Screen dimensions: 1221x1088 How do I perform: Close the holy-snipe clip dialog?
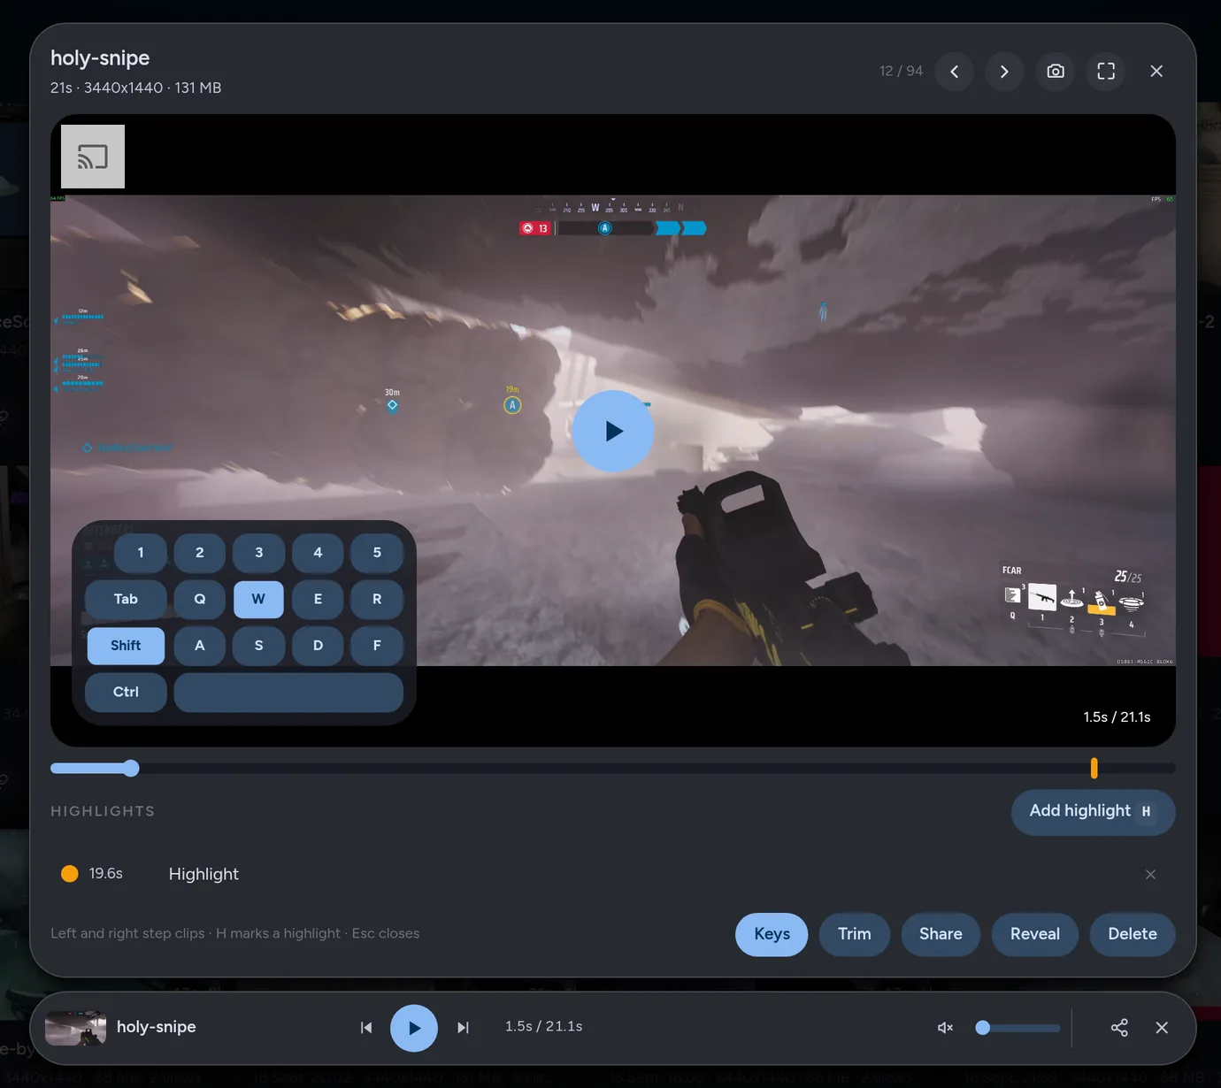1156,72
